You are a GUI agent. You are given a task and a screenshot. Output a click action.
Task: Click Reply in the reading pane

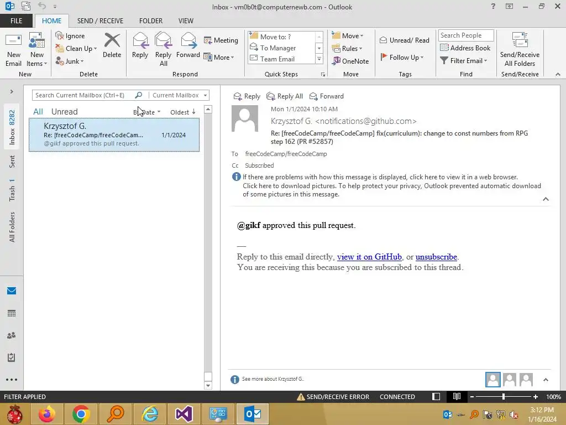pyautogui.click(x=247, y=96)
